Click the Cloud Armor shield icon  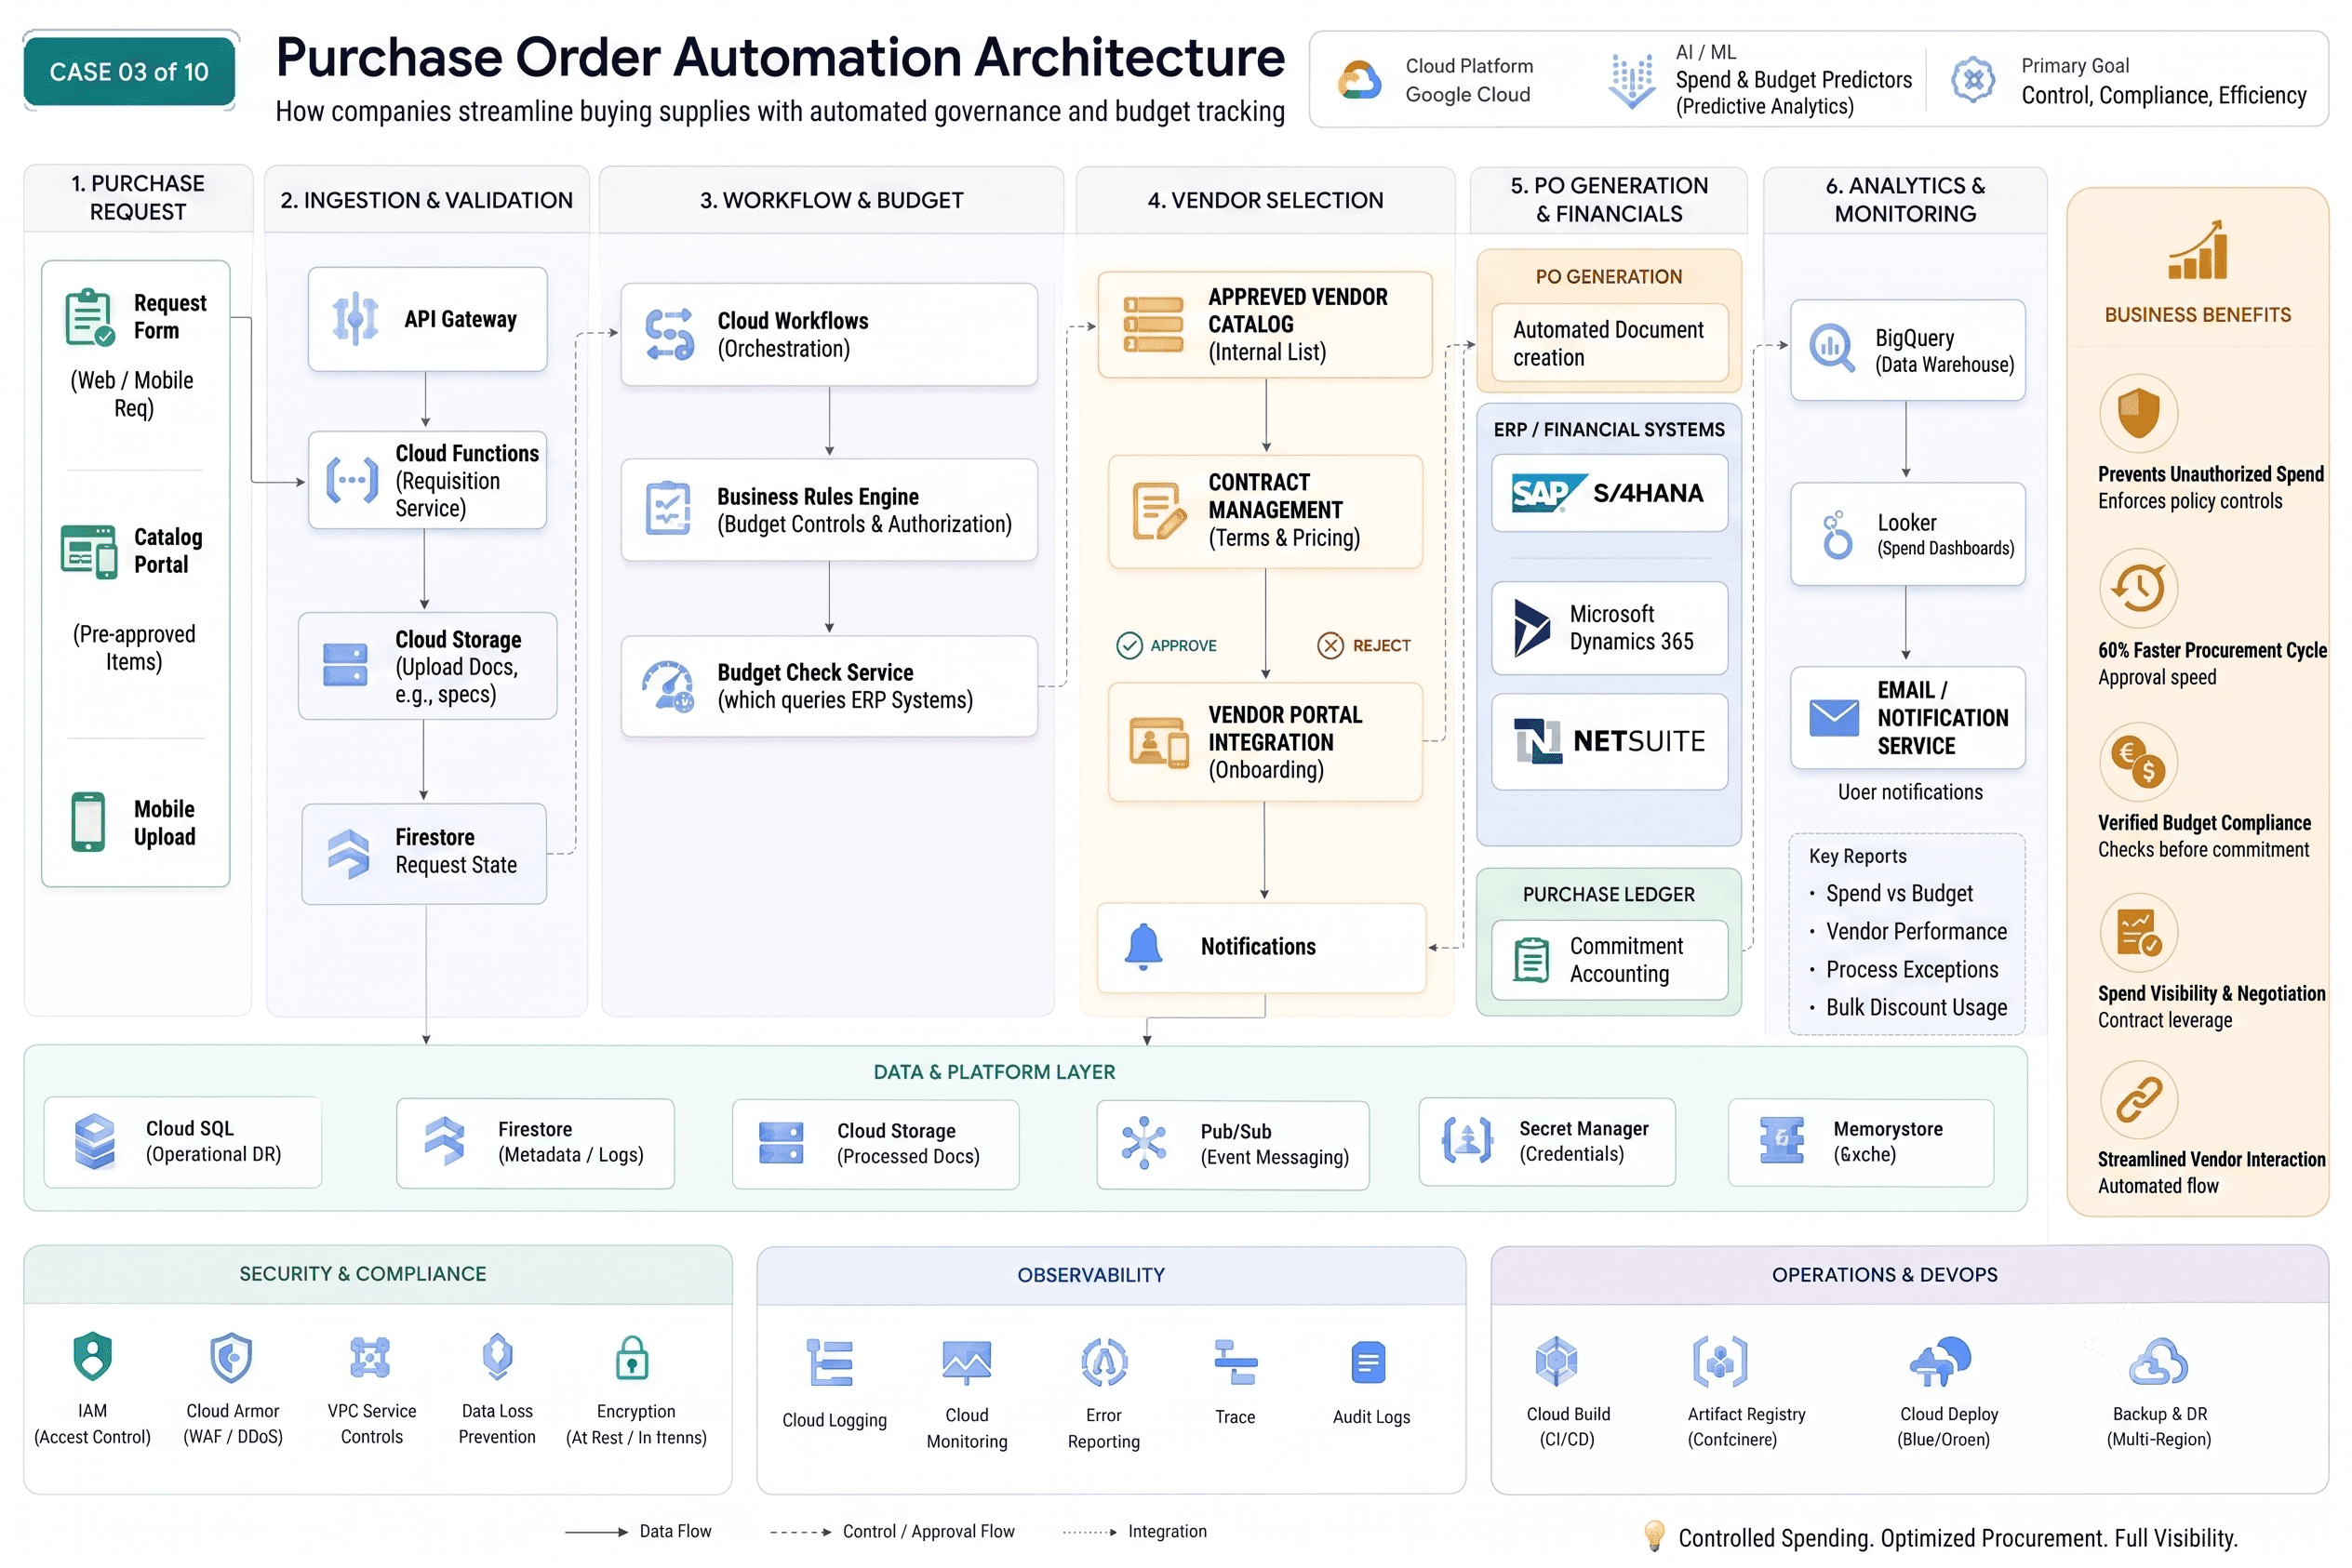(x=231, y=1357)
